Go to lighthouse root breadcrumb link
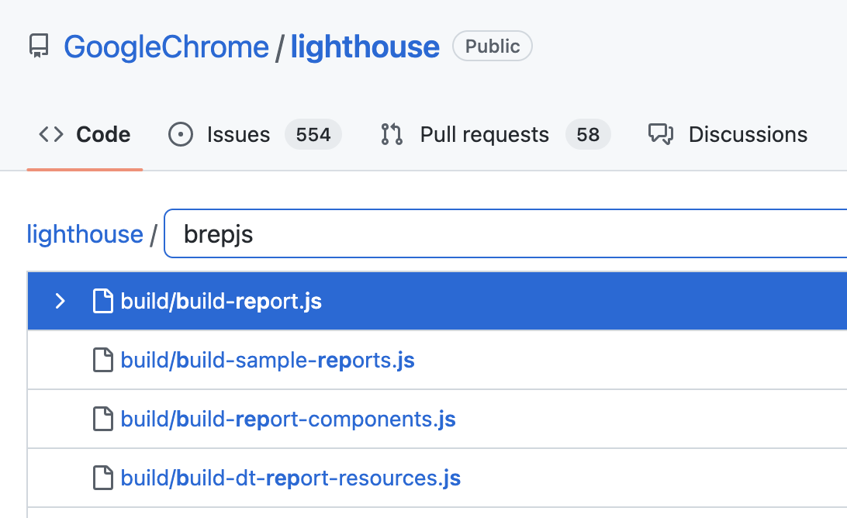 [85, 234]
